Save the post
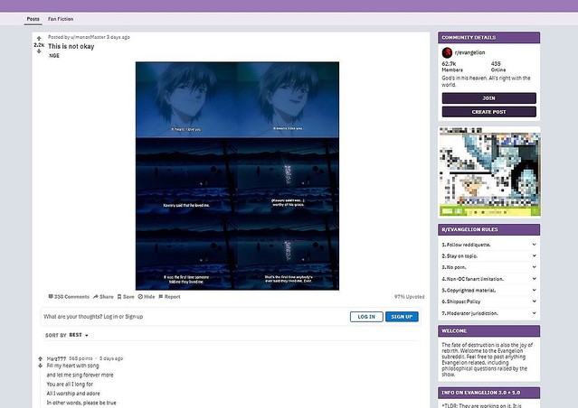Viewport: 578px width, 408px height. tap(125, 296)
